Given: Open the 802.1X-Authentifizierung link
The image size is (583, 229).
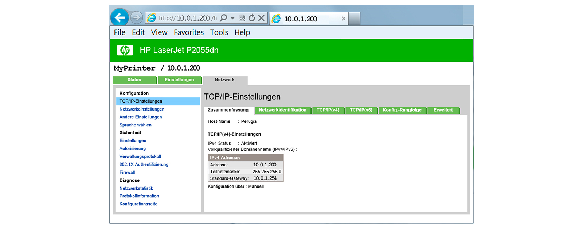Looking at the screenshot, I should point(144,165).
